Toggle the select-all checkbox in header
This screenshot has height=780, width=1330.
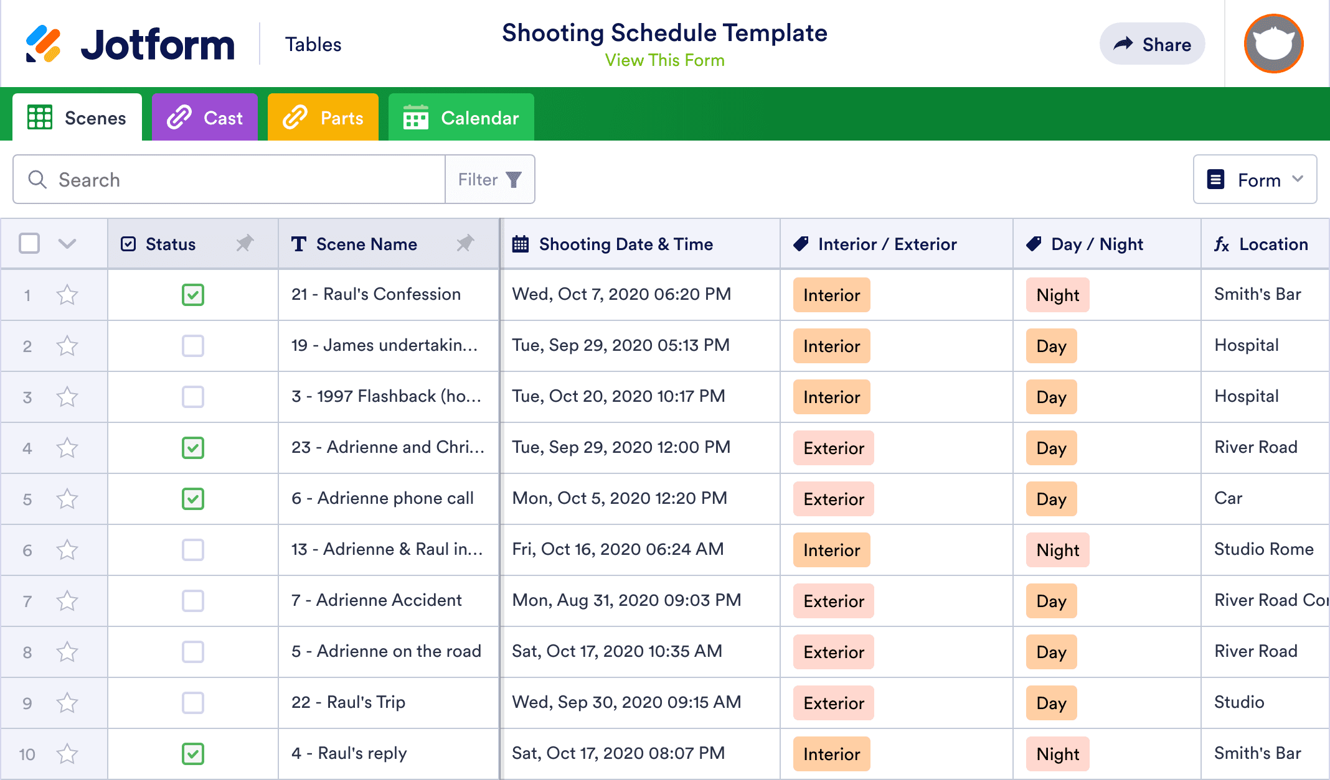[29, 244]
